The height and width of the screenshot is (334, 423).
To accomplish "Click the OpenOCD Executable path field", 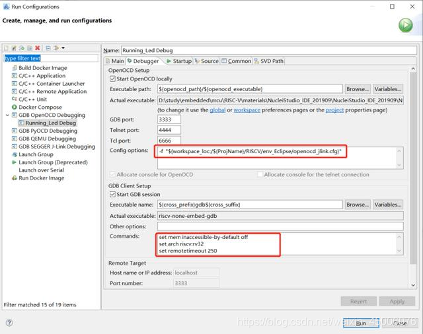I will click(x=250, y=89).
